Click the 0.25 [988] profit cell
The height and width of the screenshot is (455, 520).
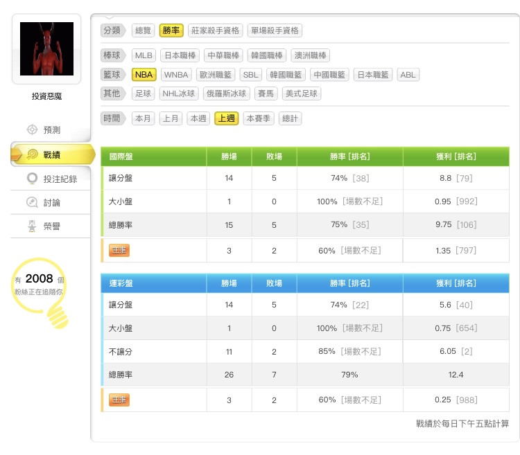pos(456,400)
